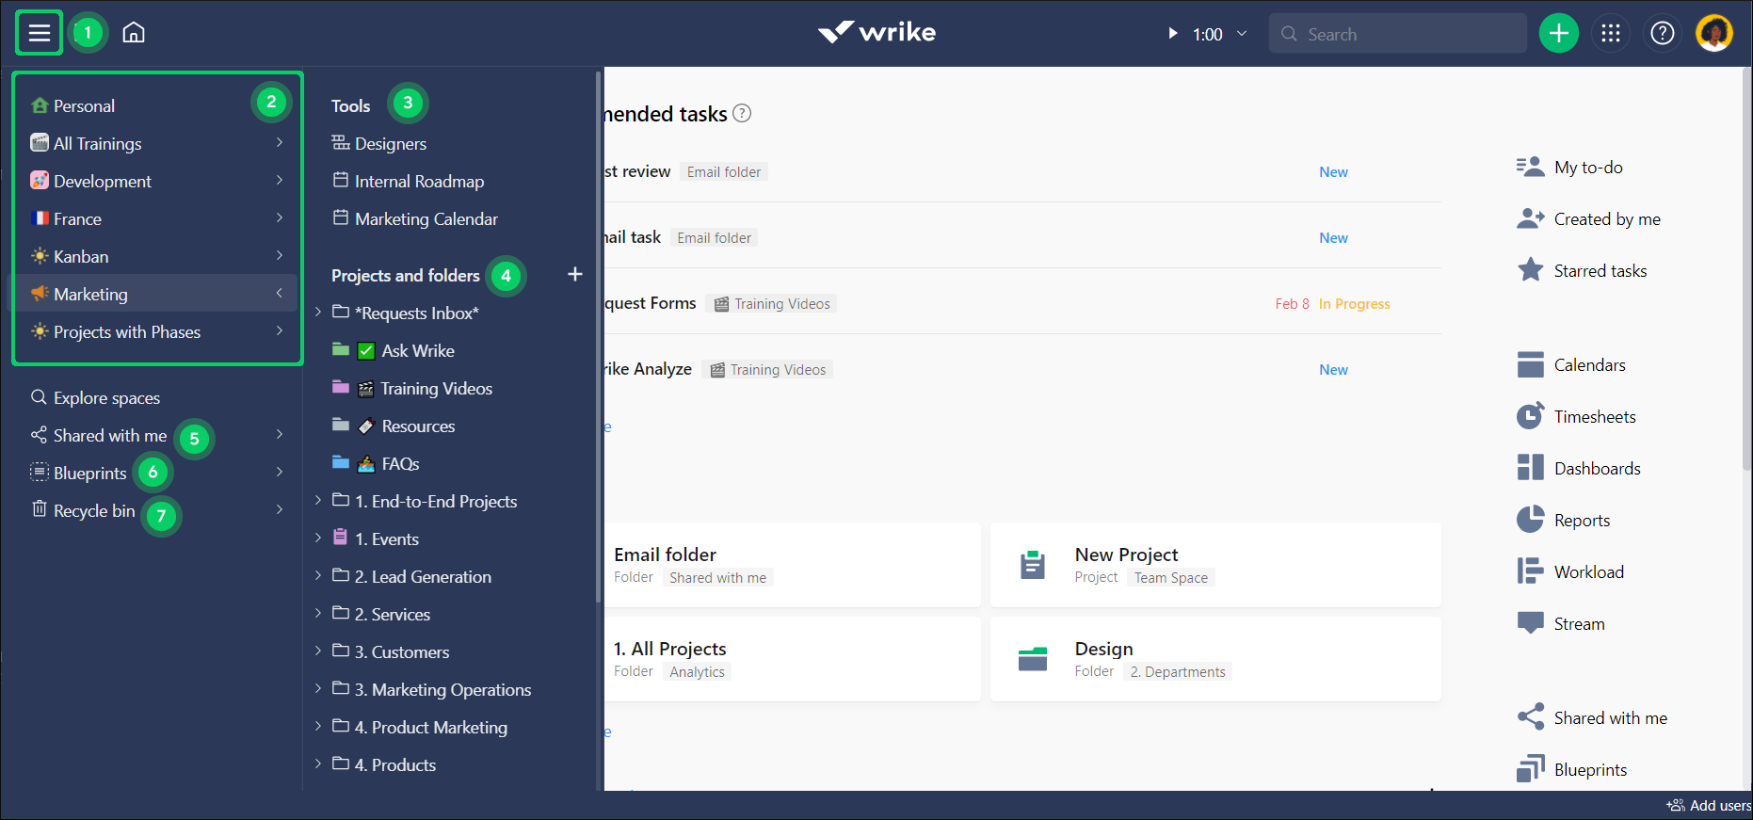Open the 1. All Projects card
This screenshot has height=820, width=1753.
(792, 659)
